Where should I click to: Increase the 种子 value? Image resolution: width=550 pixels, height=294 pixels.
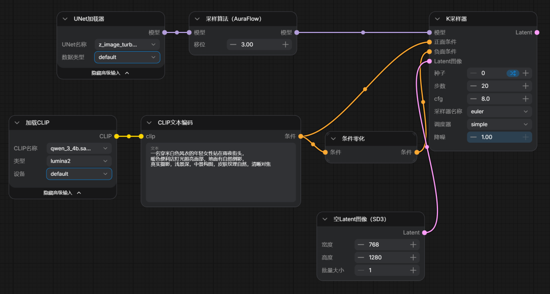(x=526, y=73)
